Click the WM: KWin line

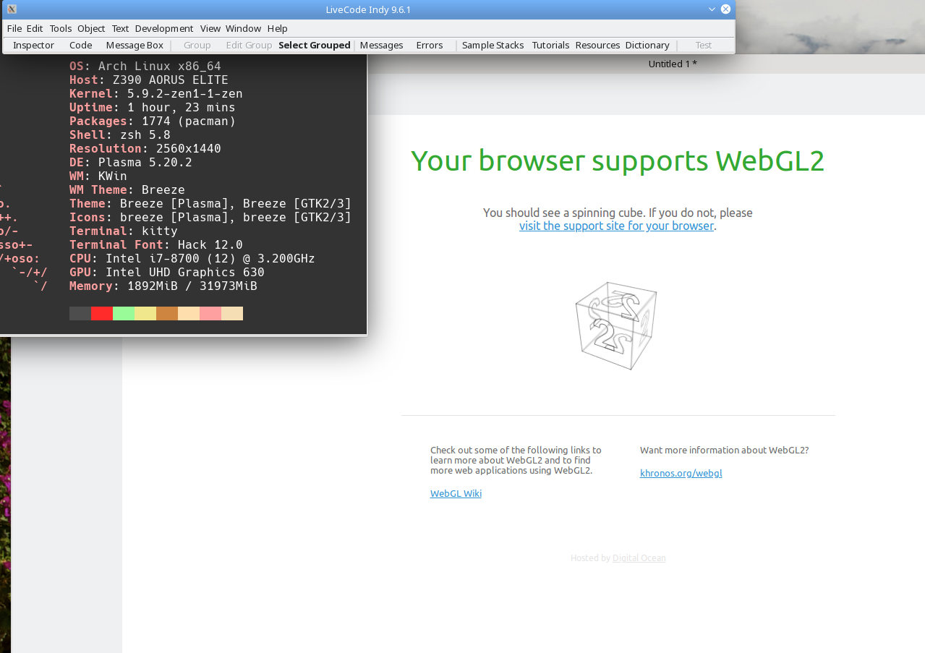coord(98,176)
